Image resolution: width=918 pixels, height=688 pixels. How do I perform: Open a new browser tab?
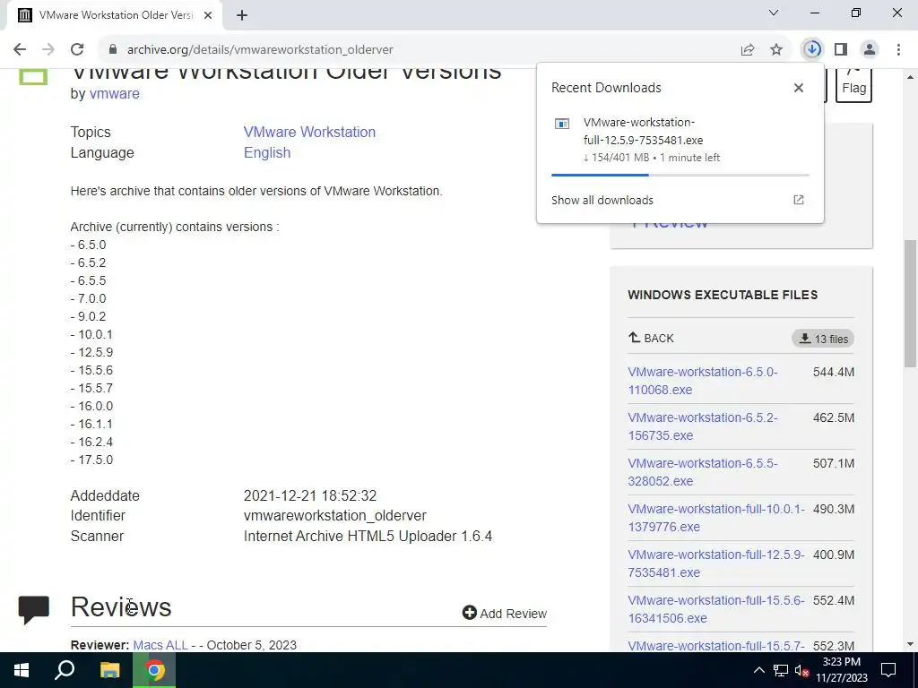pos(242,15)
